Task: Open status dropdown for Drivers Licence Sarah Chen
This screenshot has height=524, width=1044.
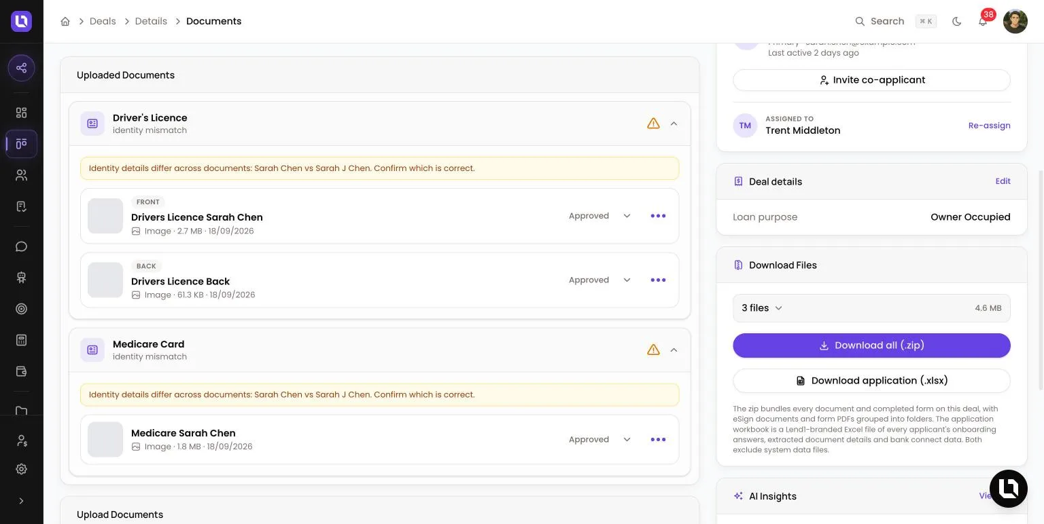Action: tap(600, 216)
